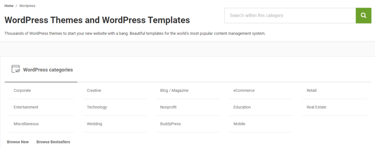The image size is (375, 148).
Task: Open the Nonprofit category
Action: tap(168, 107)
